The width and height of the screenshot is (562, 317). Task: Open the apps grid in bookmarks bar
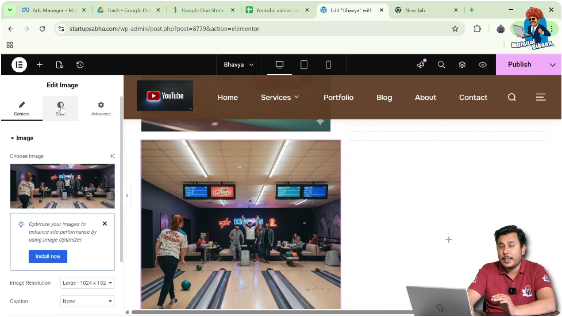pos(10,45)
